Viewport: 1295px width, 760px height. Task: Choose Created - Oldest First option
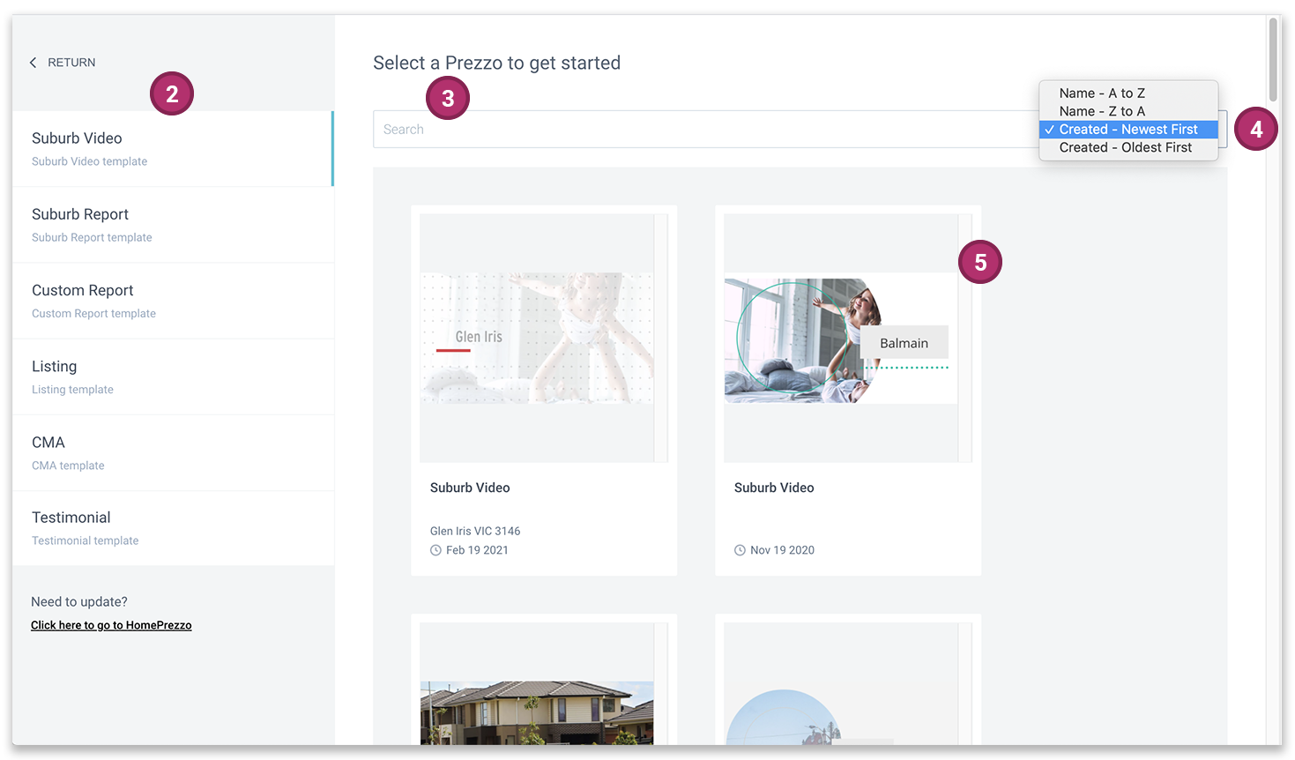pos(1128,147)
